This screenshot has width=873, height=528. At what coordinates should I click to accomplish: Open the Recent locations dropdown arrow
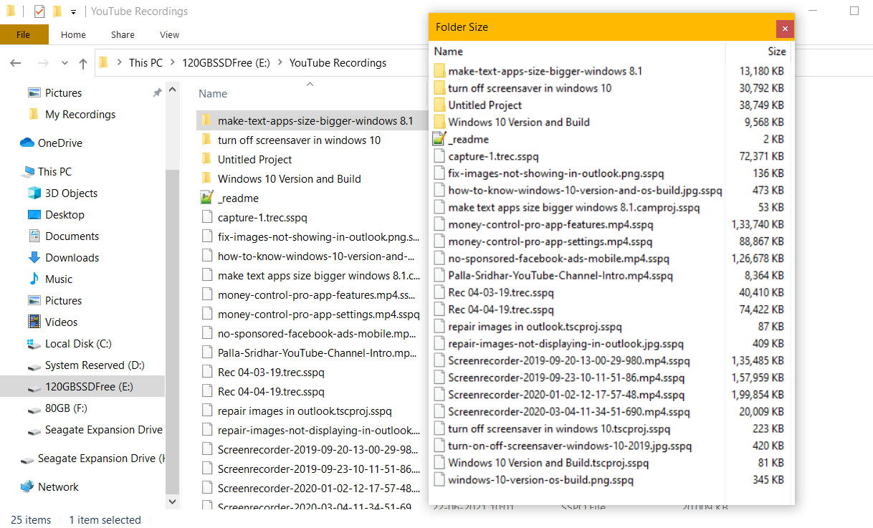(x=65, y=63)
